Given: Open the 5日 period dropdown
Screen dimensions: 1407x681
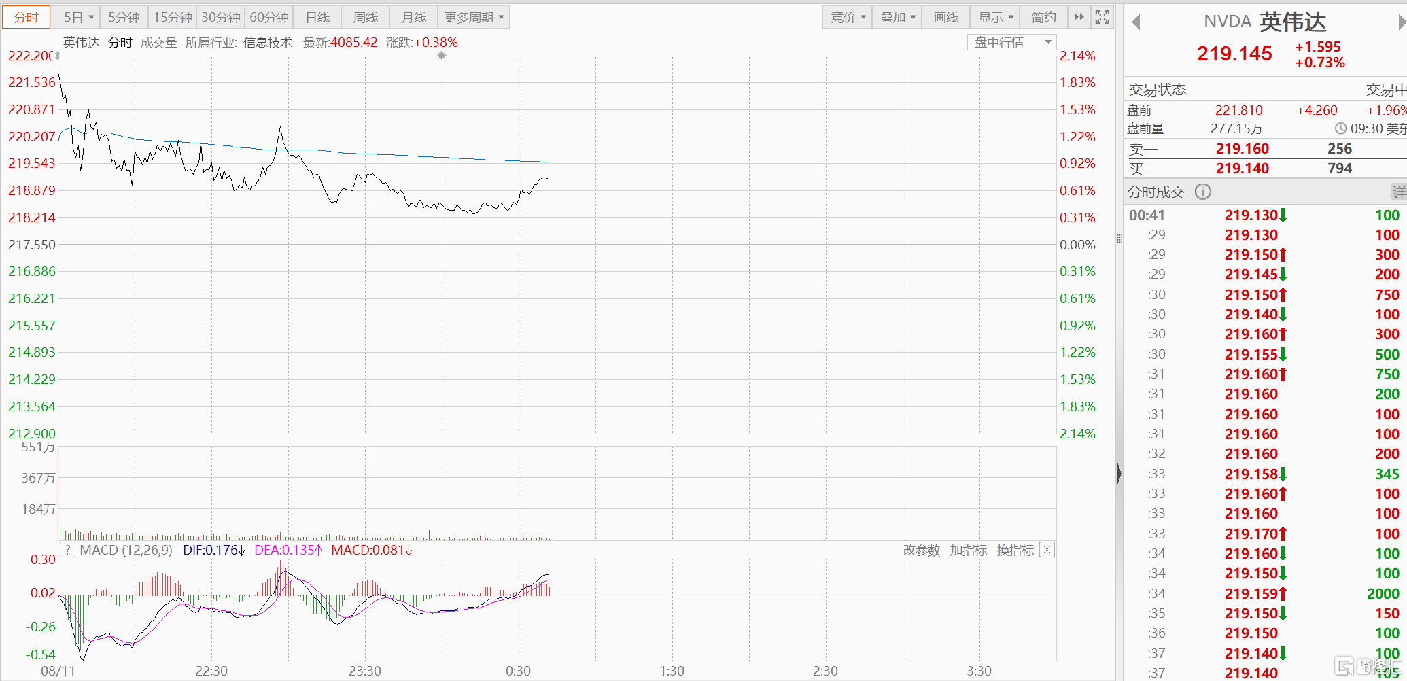Looking at the screenshot, I should tap(78, 17).
